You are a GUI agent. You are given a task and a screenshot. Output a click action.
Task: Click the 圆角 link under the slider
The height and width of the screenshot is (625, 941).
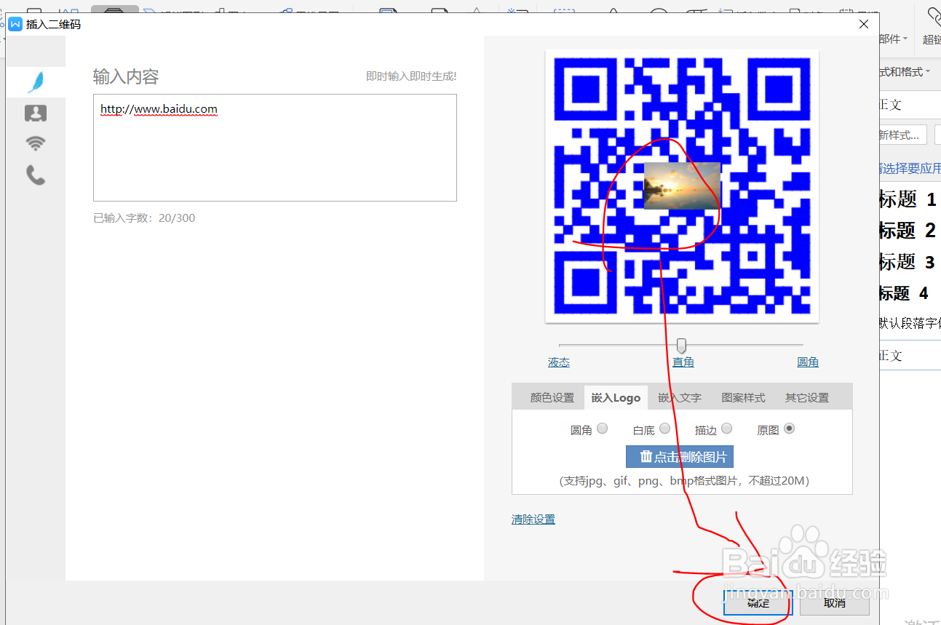pyautogui.click(x=808, y=362)
